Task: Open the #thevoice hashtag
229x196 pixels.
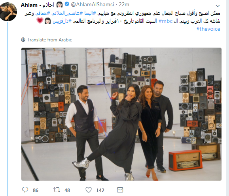Action: (208, 29)
